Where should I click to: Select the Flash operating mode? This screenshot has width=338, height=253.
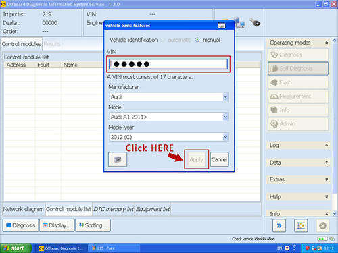pyautogui.click(x=298, y=82)
